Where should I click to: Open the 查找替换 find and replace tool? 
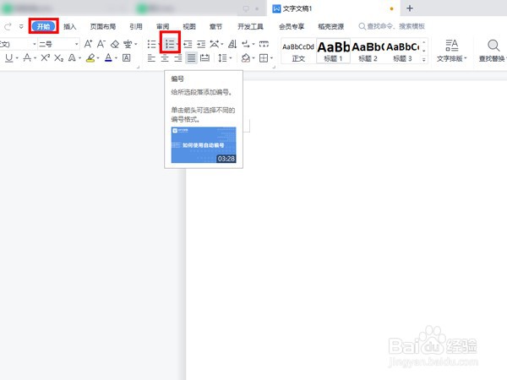tap(493, 51)
